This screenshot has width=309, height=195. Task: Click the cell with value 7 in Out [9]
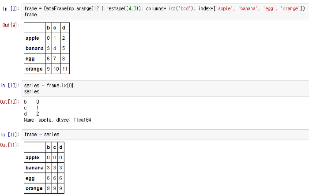click(x=56, y=59)
